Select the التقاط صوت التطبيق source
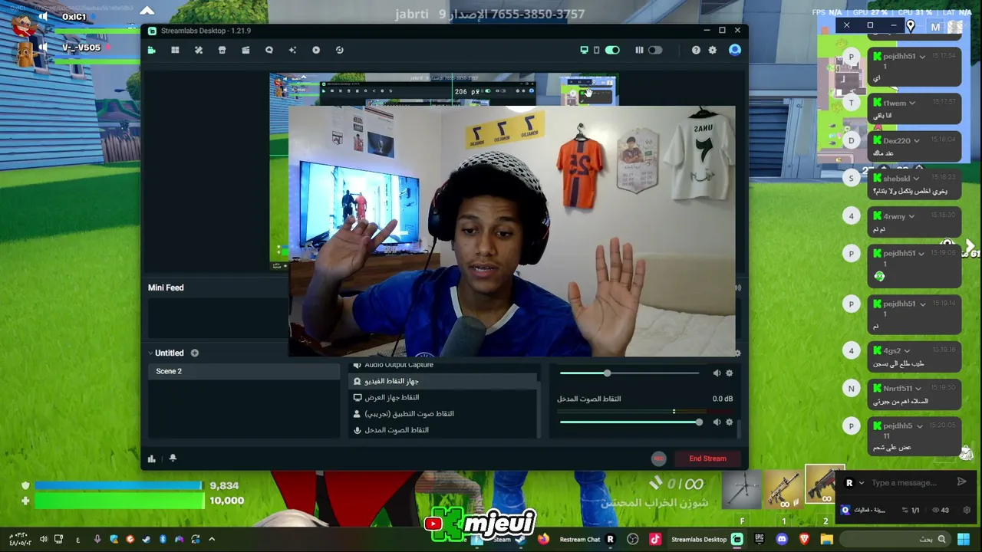This screenshot has width=982, height=552. tap(444, 413)
